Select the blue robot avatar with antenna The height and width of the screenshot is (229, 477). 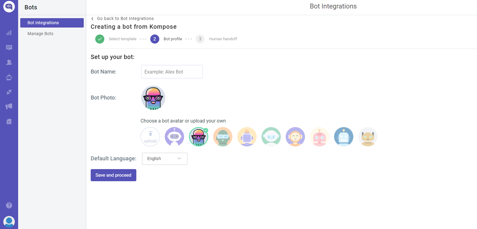click(x=344, y=137)
